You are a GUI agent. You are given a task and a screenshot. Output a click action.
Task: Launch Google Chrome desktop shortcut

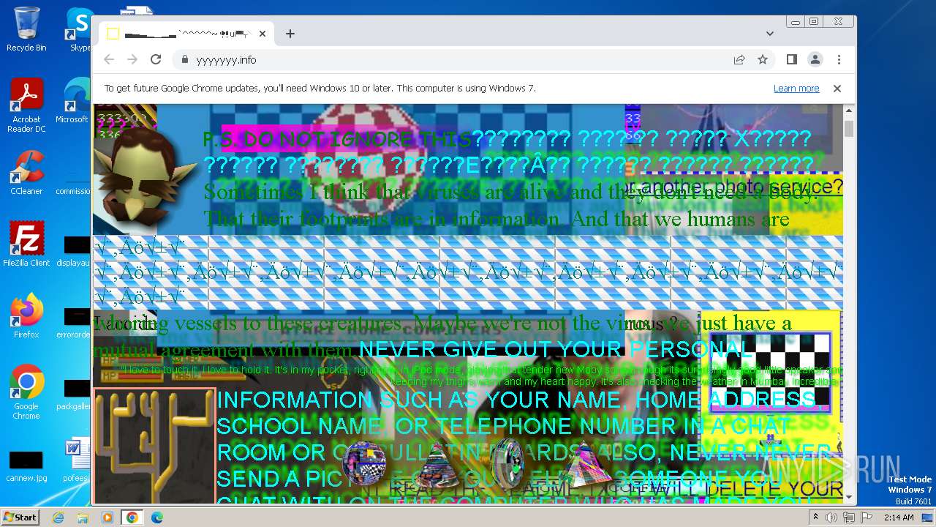tap(26, 392)
